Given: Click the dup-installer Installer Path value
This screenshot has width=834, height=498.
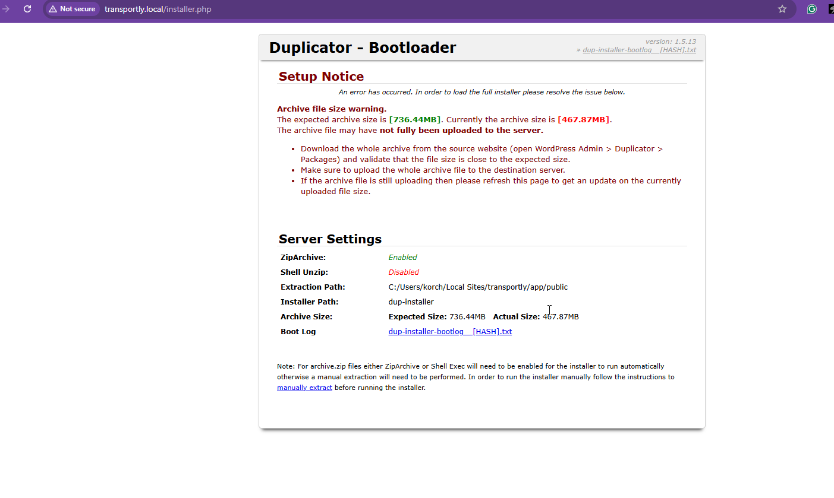Looking at the screenshot, I should coord(411,302).
